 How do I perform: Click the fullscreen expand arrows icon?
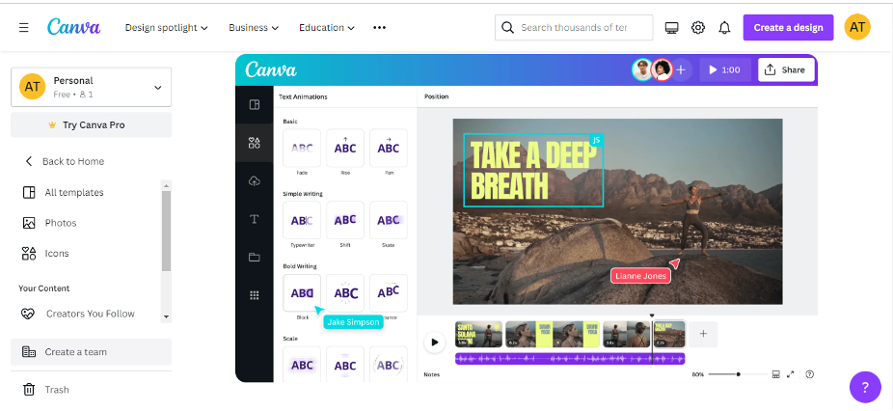(x=791, y=374)
